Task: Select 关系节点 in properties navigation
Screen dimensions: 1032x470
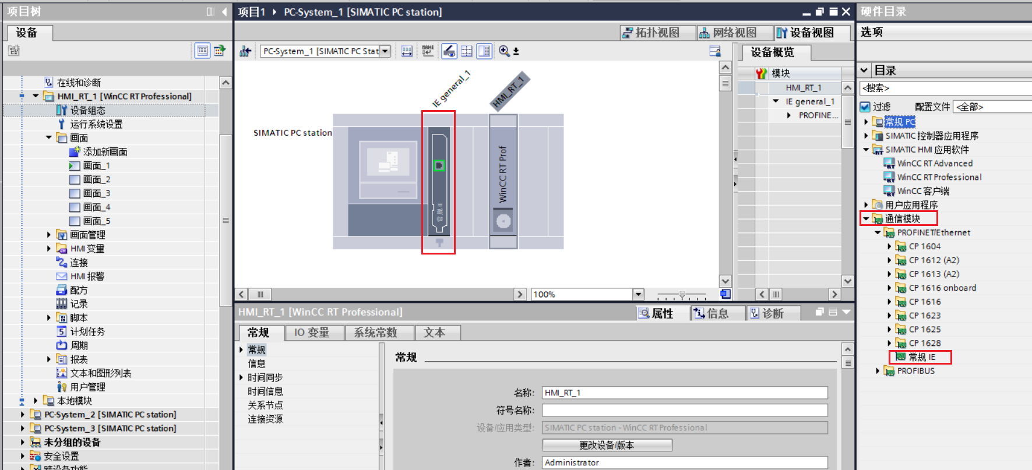Action: pos(265,405)
